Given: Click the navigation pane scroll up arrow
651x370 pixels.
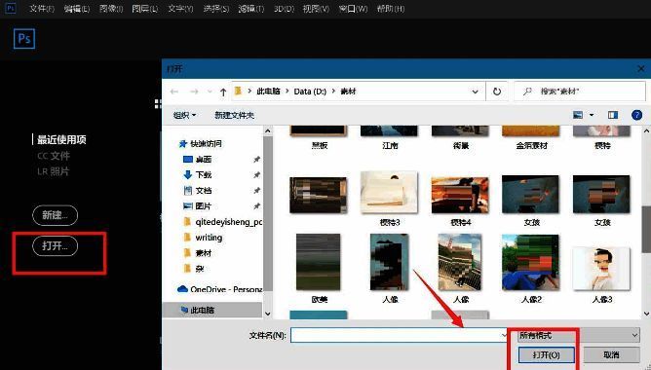Looking at the screenshot, I should click(268, 131).
